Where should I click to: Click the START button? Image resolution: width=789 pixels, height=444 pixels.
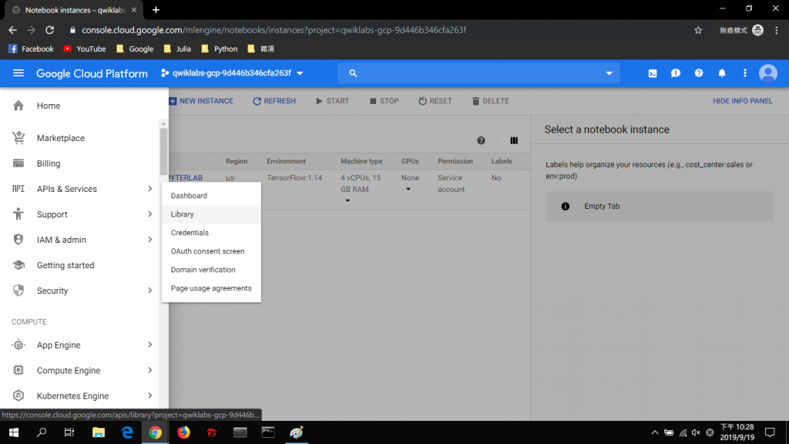[x=332, y=101]
